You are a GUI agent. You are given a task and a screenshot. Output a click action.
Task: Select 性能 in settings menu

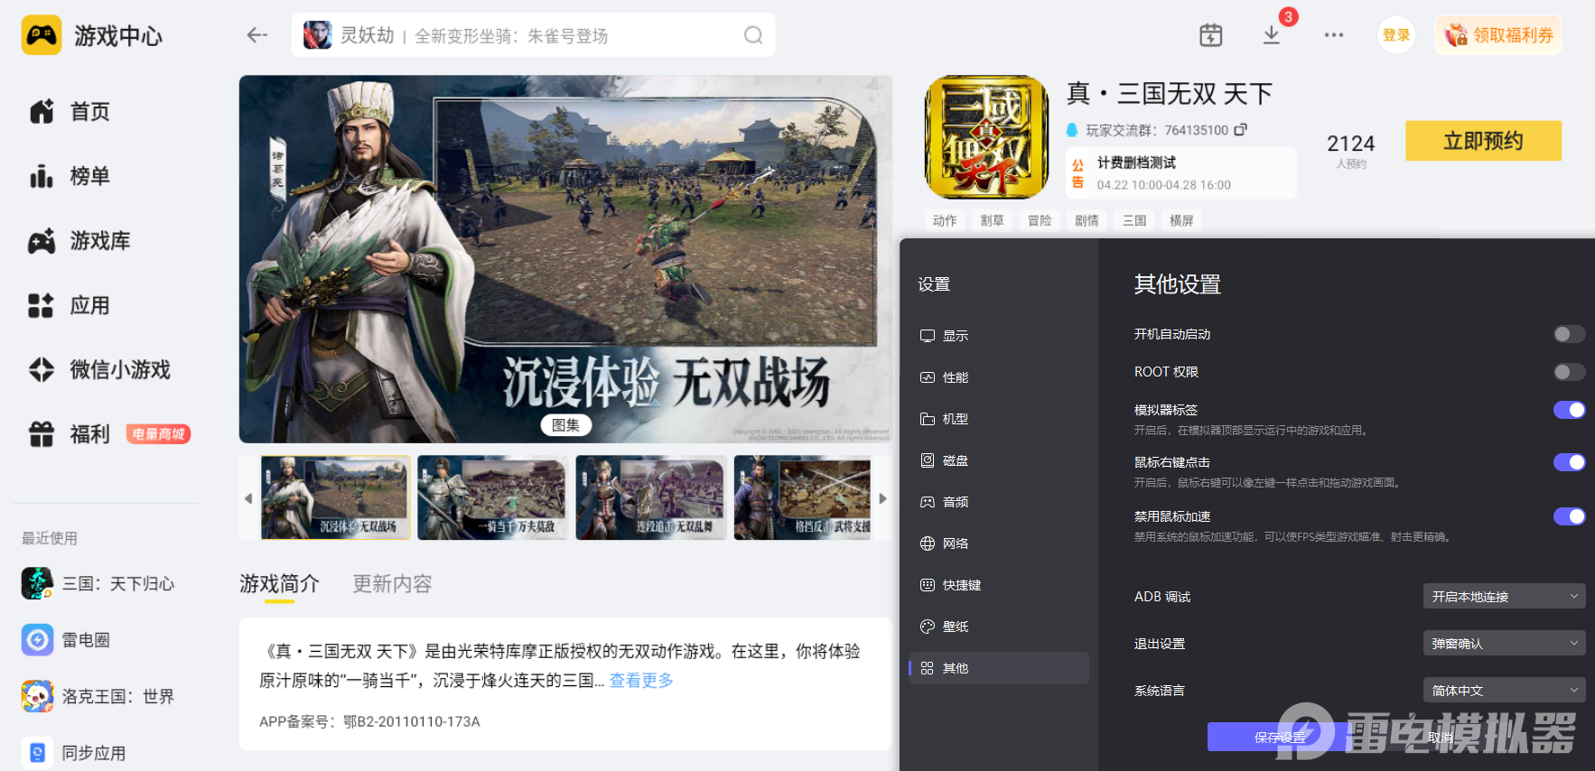(955, 377)
